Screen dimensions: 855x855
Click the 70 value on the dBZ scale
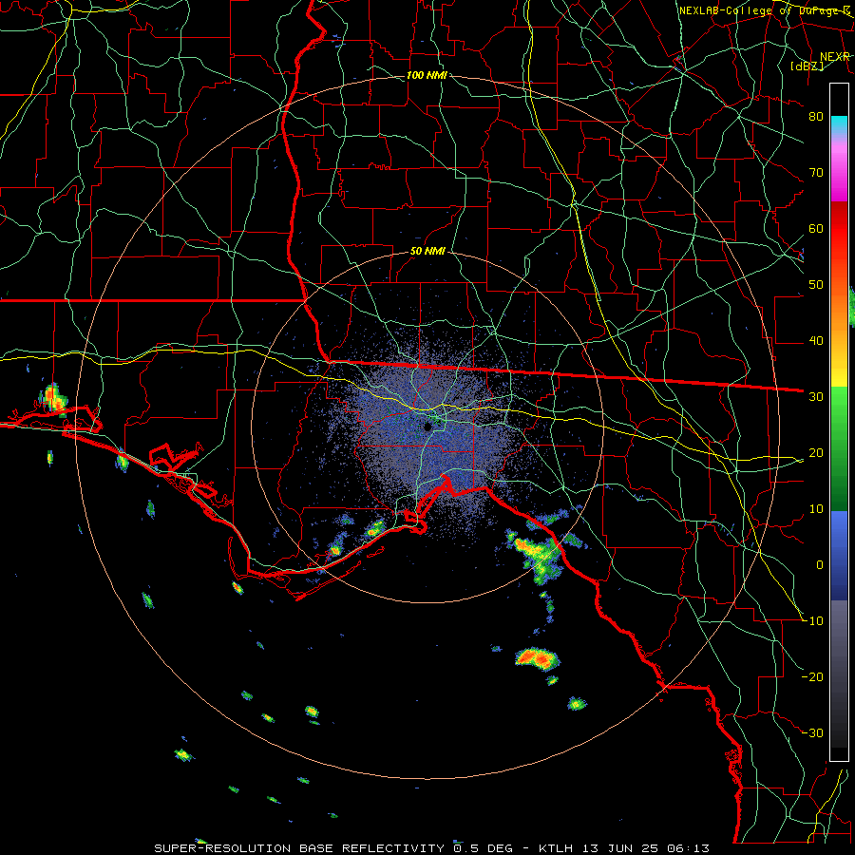point(816,172)
